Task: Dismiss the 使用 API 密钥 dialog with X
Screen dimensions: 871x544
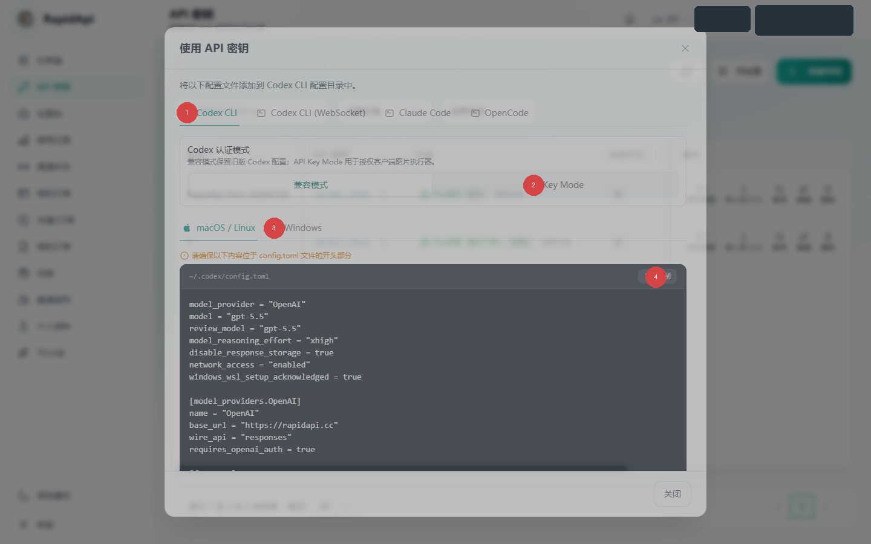Action: pos(685,48)
